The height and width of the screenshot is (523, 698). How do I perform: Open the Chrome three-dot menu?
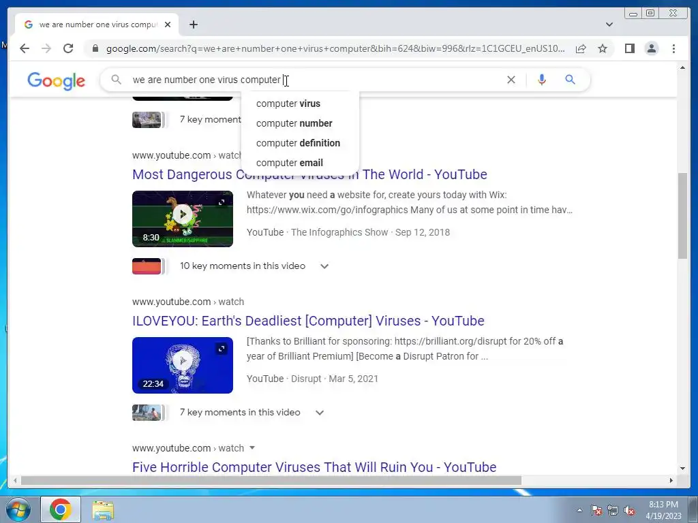coord(673,48)
